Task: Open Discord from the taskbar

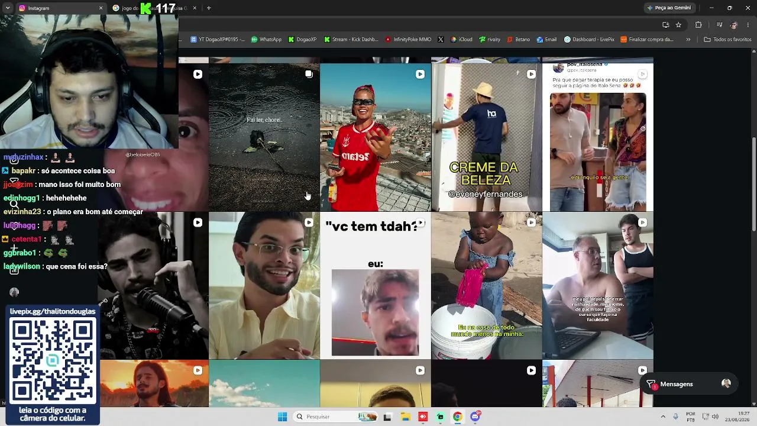Action: tap(475, 417)
